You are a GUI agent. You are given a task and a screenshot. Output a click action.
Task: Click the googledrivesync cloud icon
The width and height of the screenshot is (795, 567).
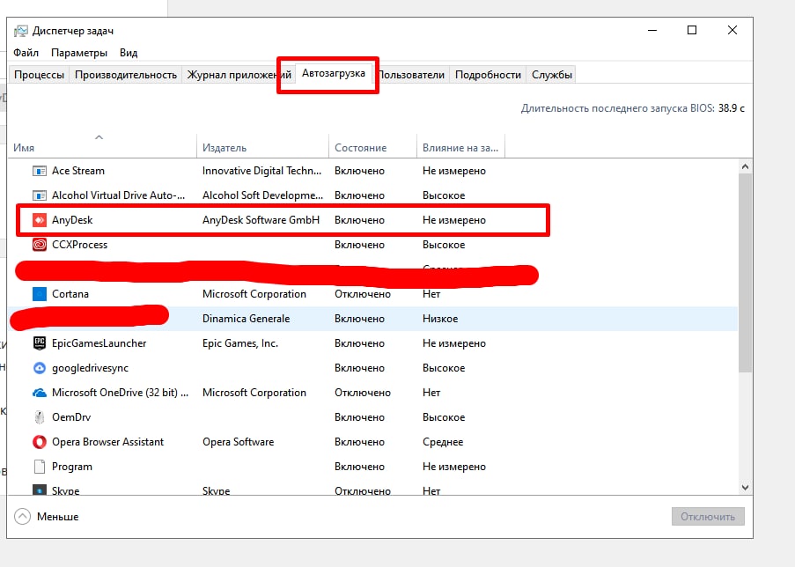39,368
